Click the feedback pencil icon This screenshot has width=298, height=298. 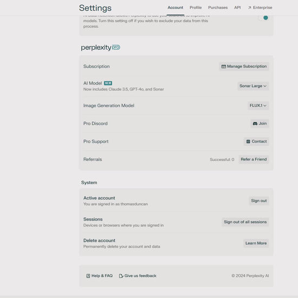pos(121,276)
